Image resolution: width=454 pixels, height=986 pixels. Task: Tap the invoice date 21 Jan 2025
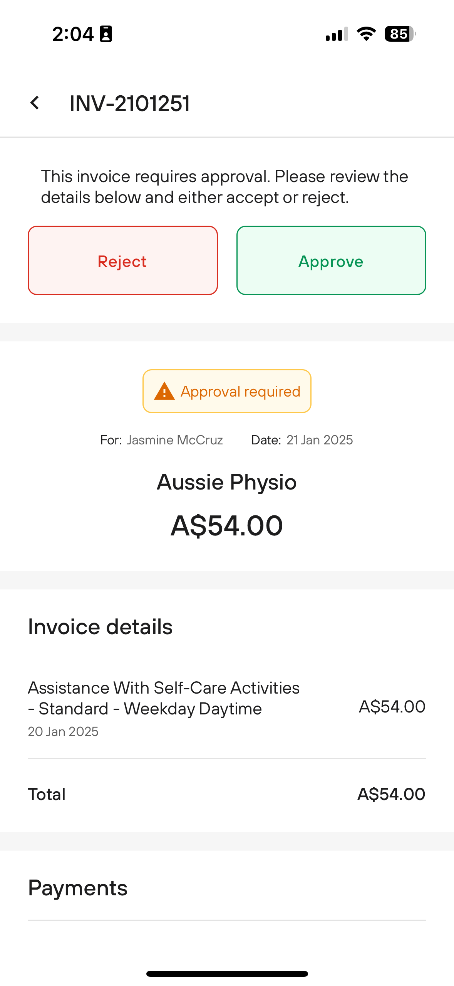(x=320, y=440)
